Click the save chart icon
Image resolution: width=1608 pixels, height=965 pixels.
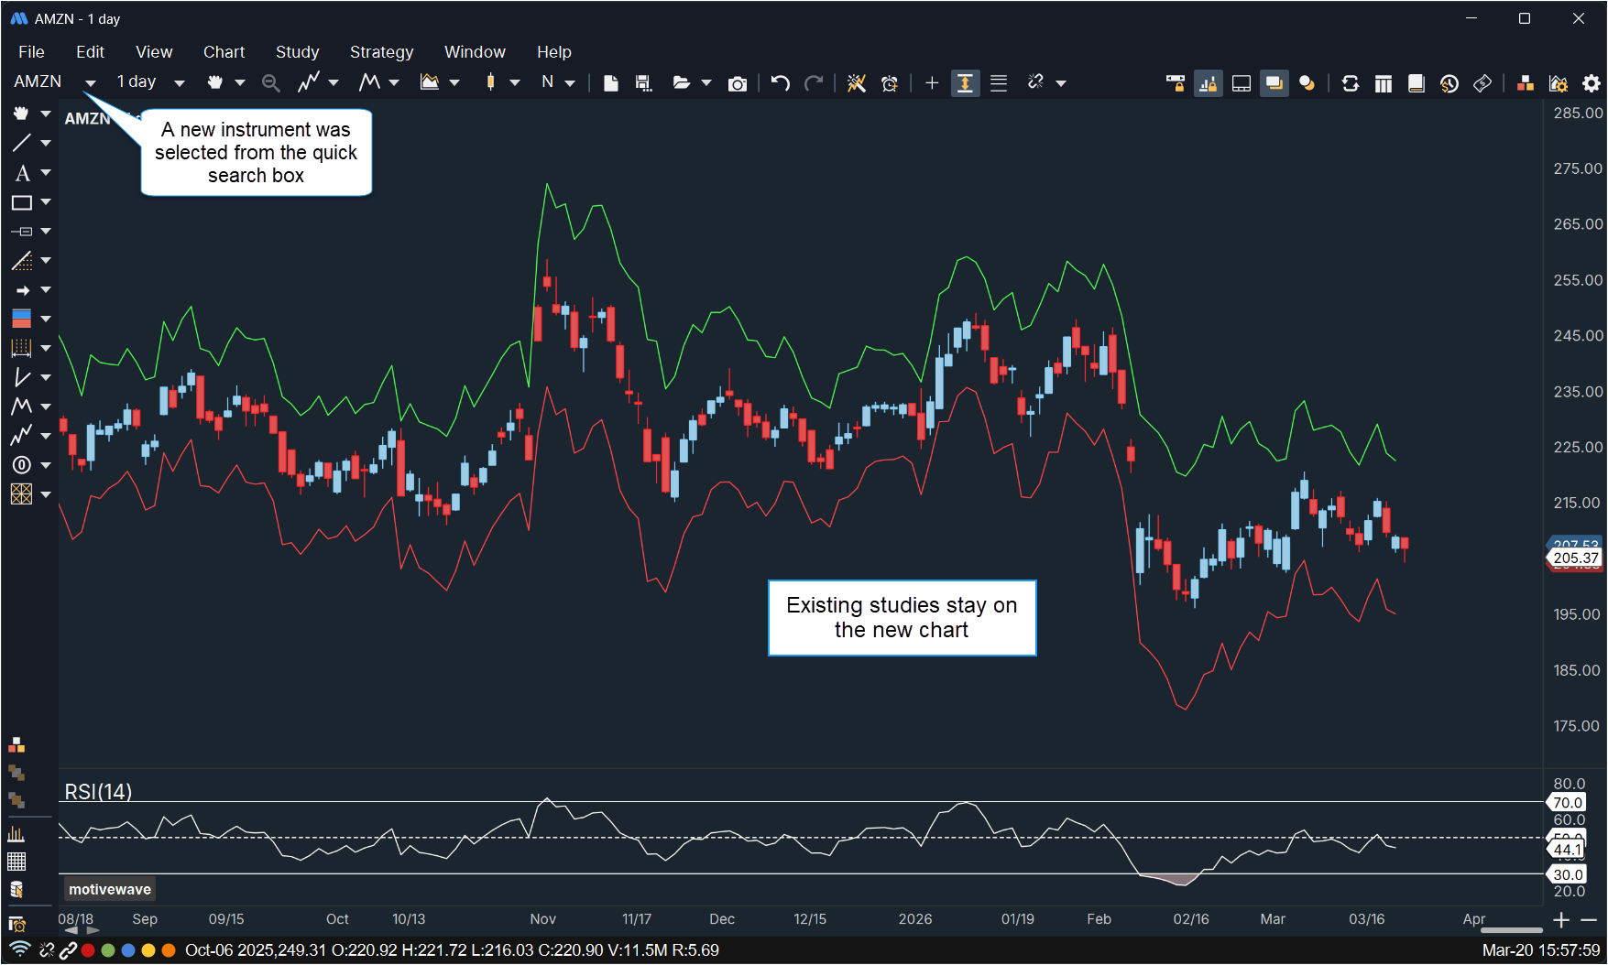point(643,83)
